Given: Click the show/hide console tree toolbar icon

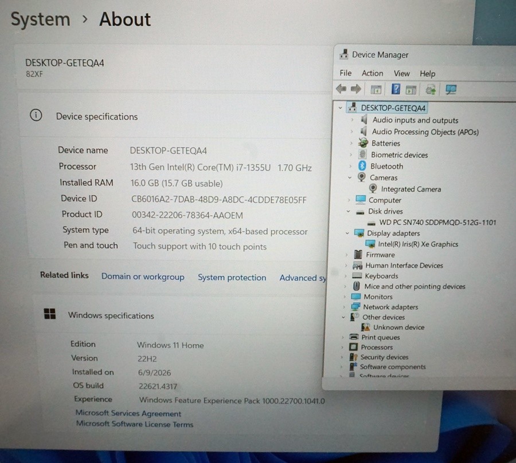Looking at the screenshot, I should (376, 89).
